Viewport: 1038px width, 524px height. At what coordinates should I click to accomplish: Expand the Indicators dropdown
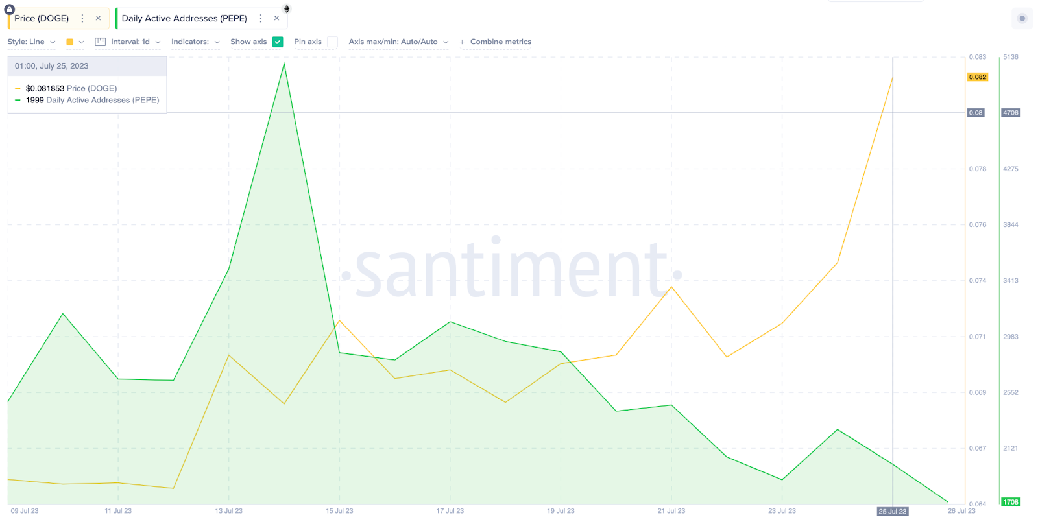(x=195, y=42)
